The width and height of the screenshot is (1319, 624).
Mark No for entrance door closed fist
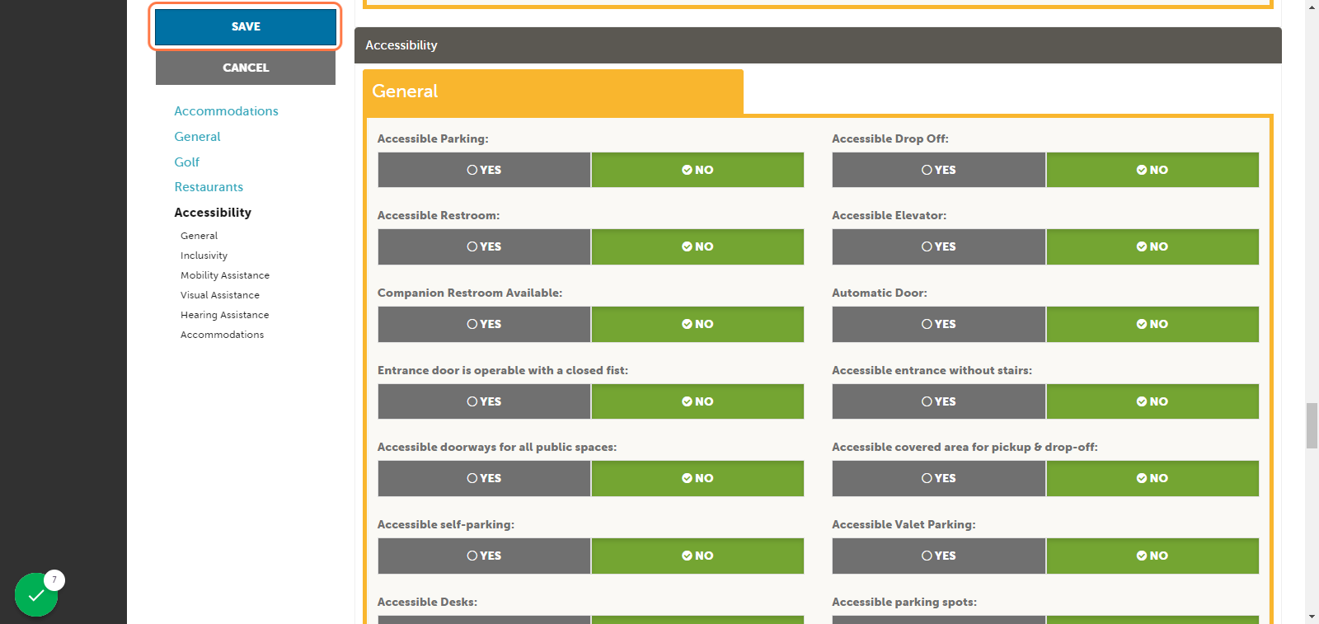pyautogui.click(x=697, y=401)
